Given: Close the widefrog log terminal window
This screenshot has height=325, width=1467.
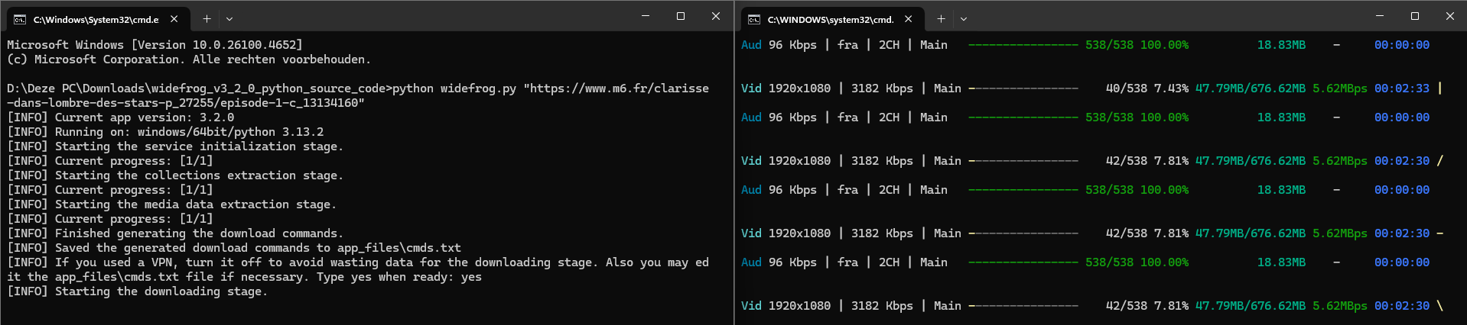Looking at the screenshot, I should click(x=716, y=16).
